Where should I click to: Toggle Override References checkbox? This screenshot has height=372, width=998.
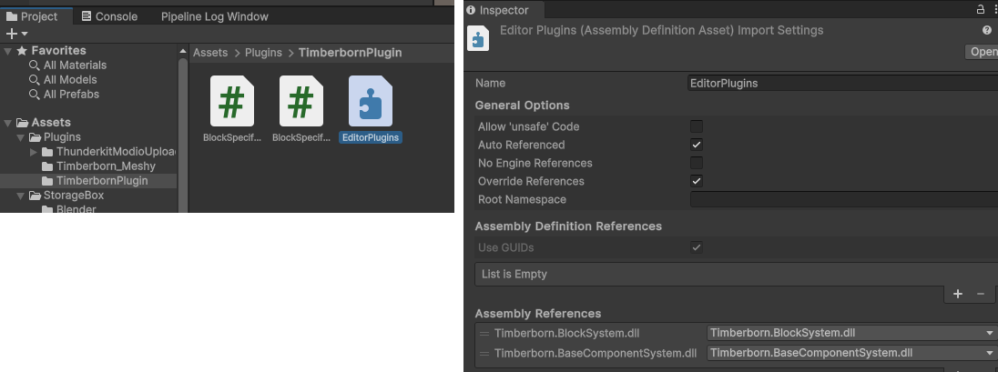(x=697, y=181)
